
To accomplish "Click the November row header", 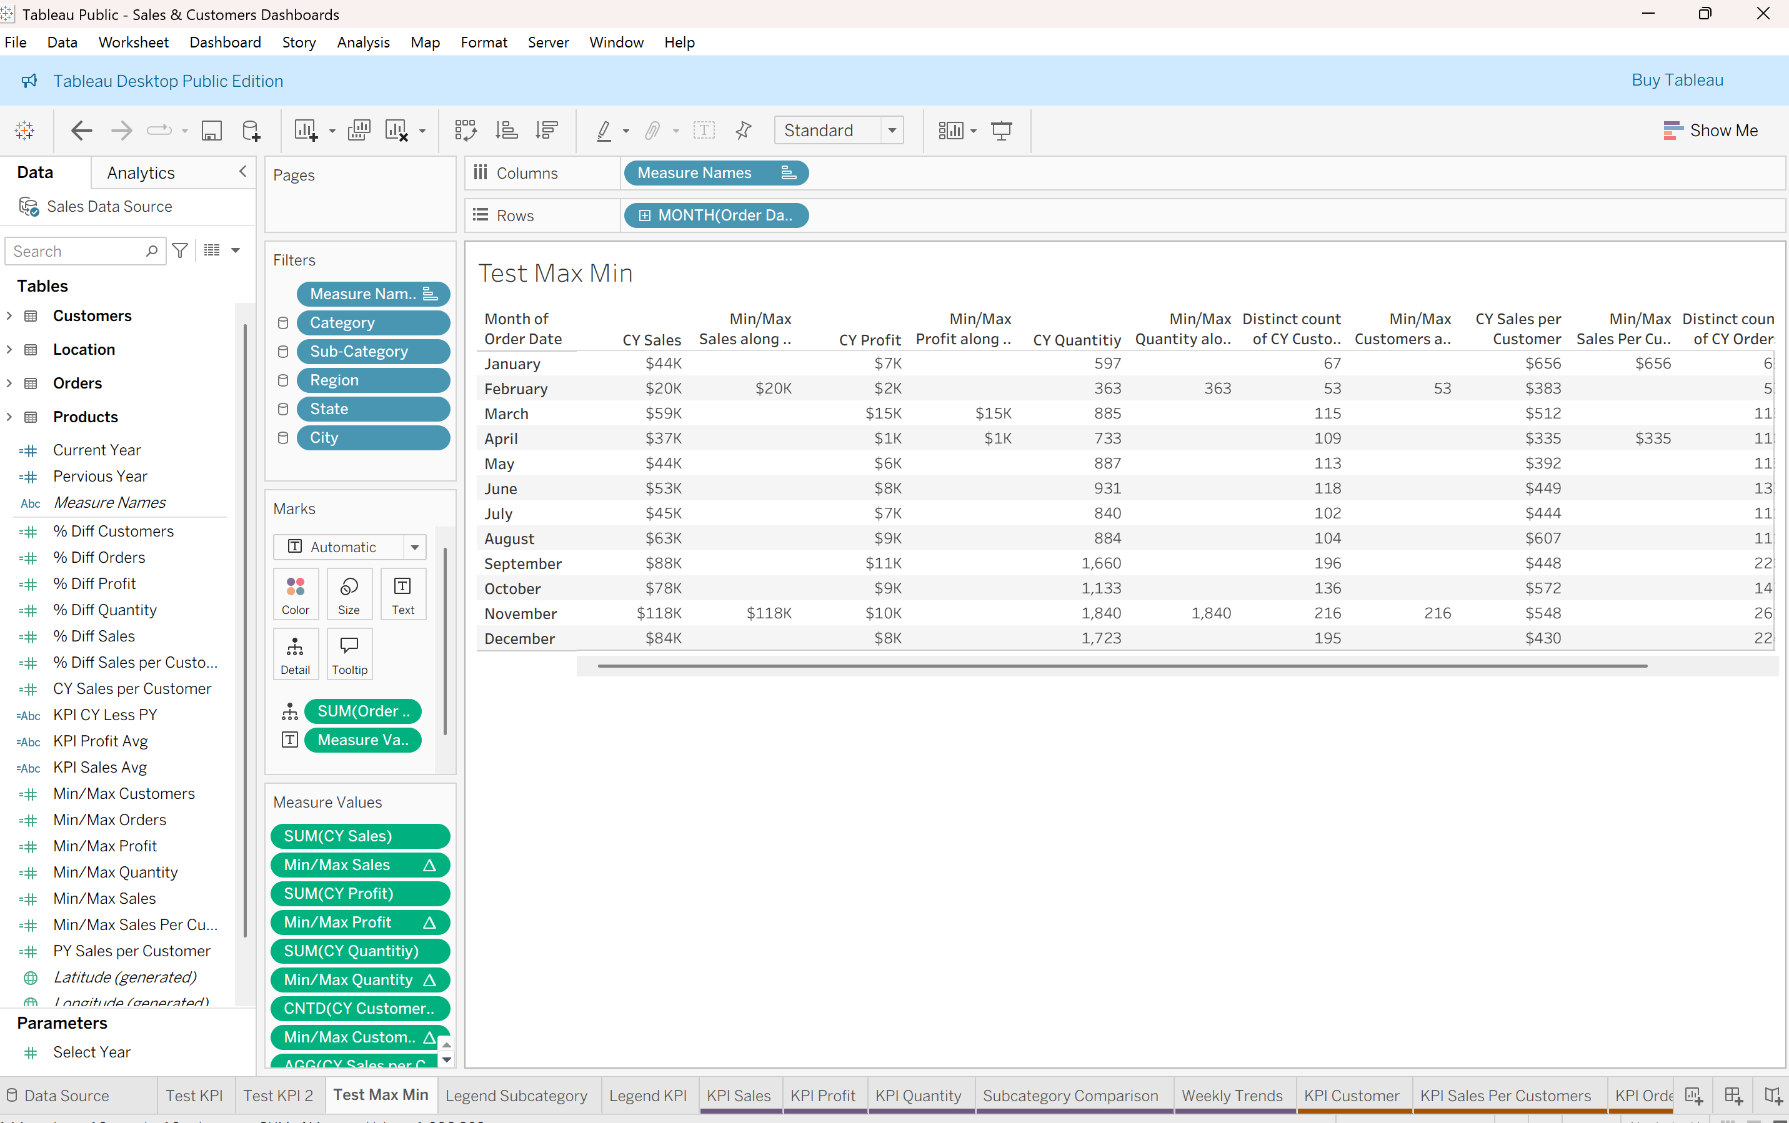I will pos(520,614).
